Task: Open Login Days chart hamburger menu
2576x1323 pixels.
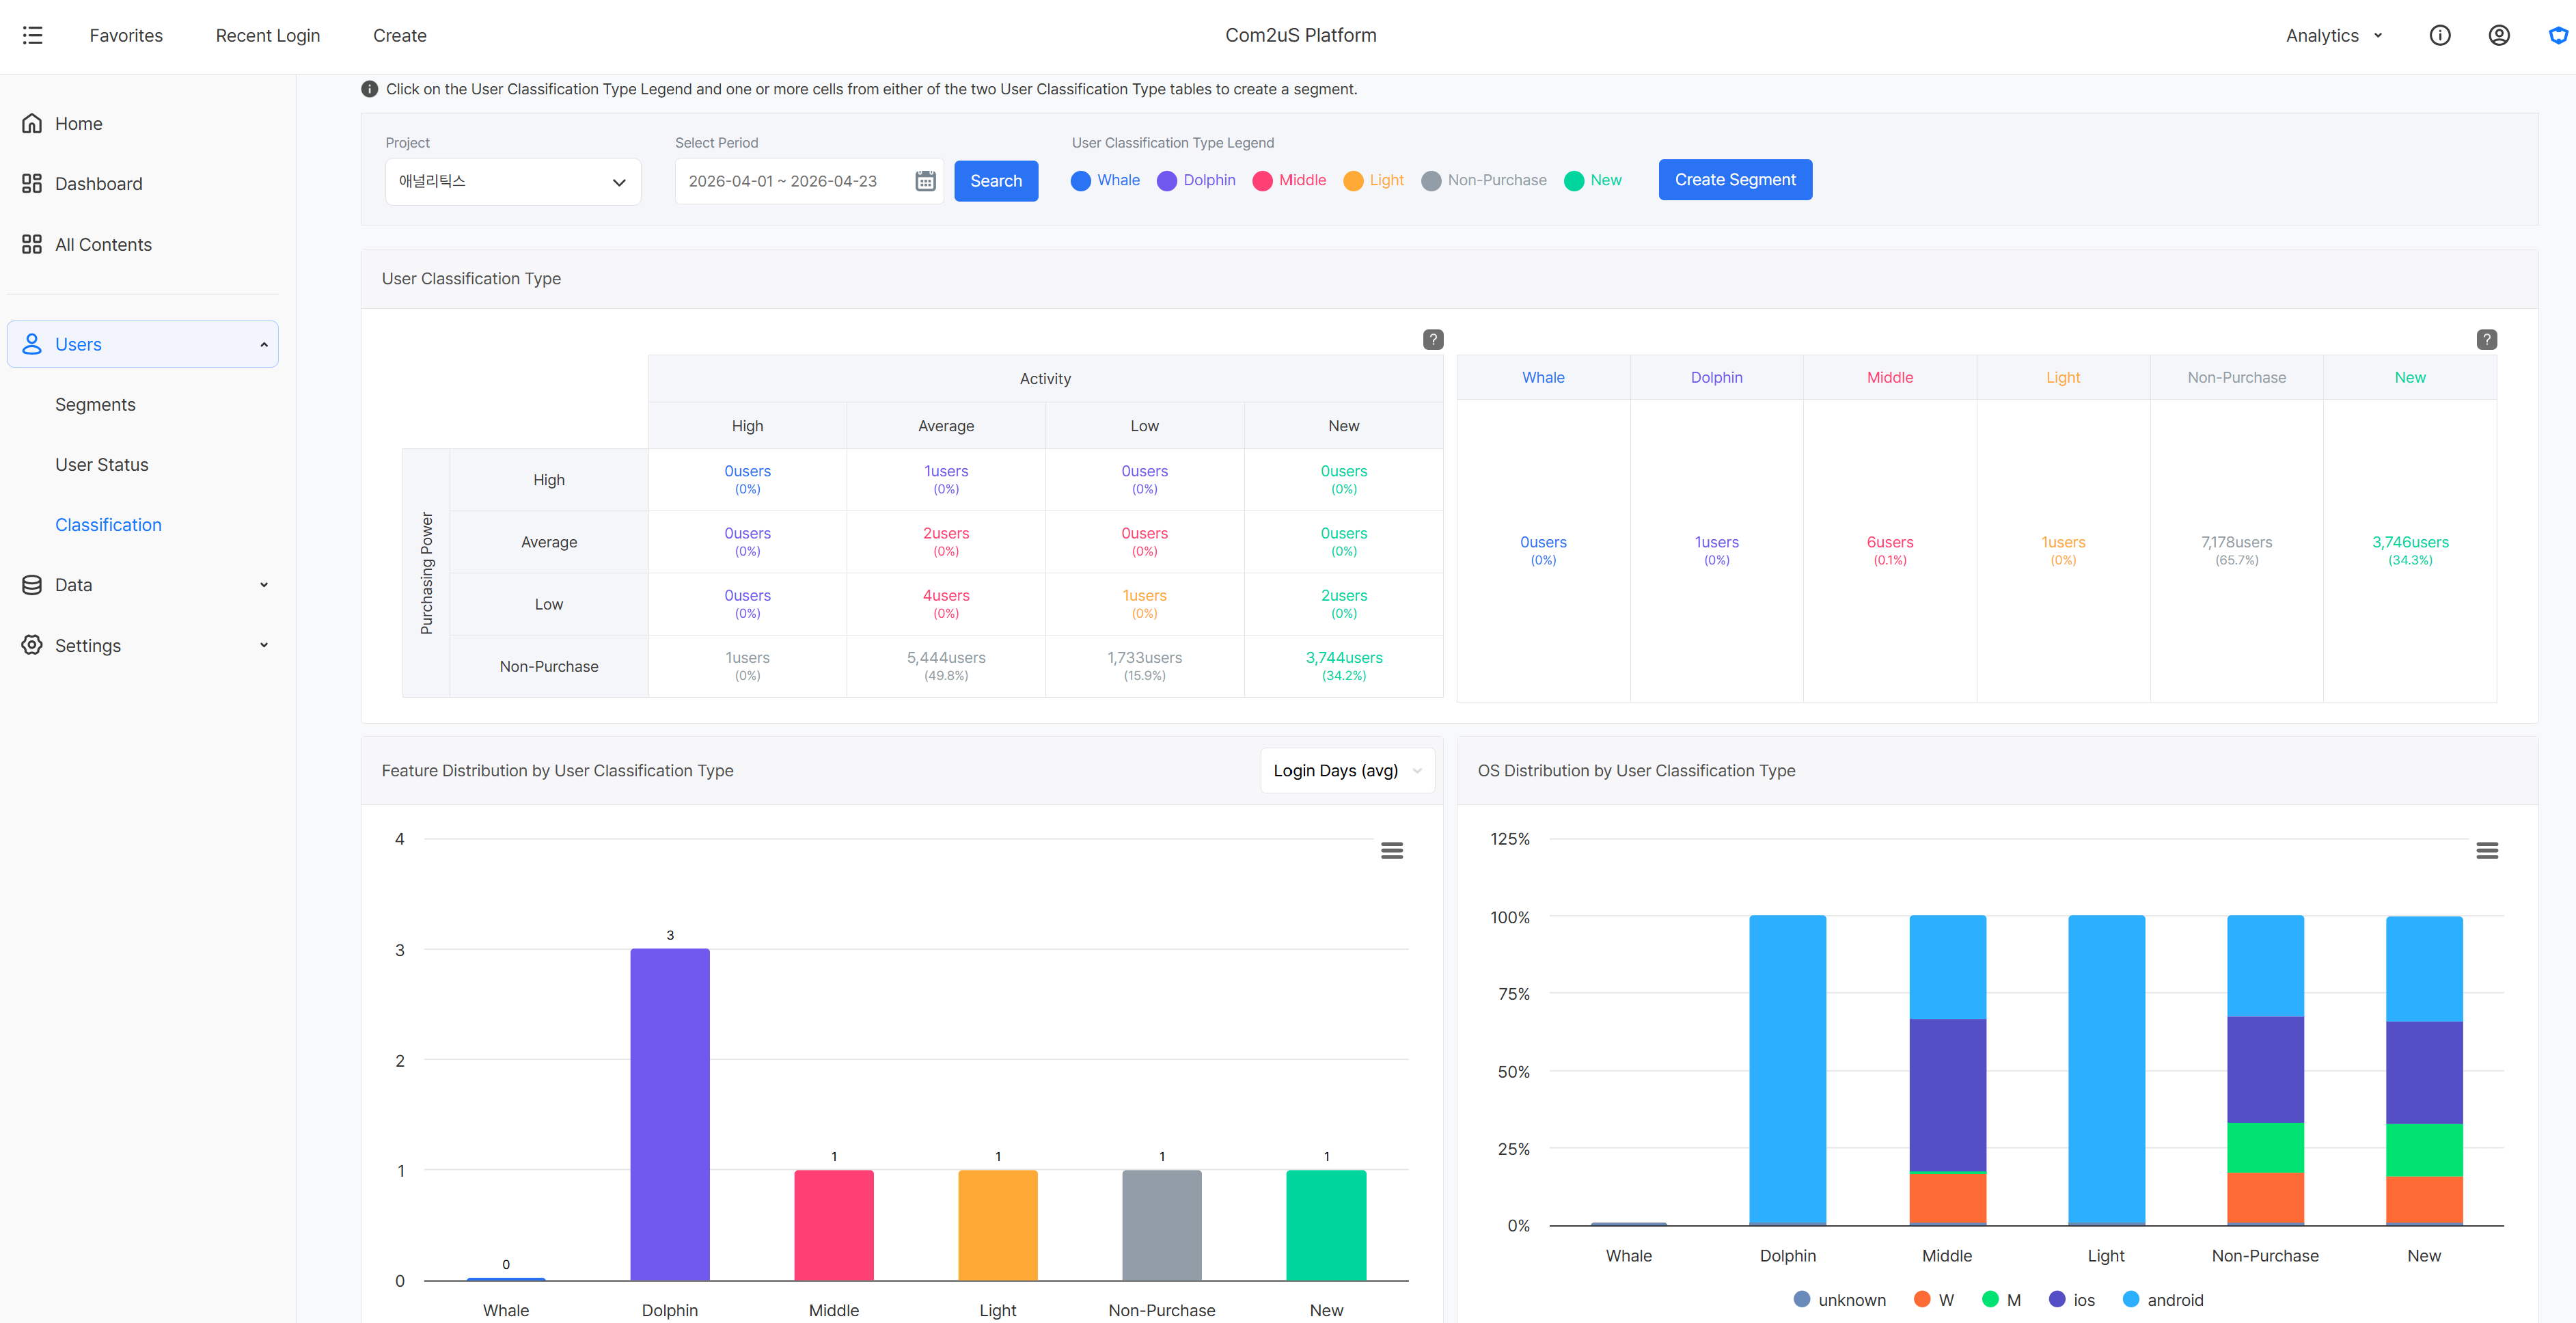Action: click(1392, 851)
